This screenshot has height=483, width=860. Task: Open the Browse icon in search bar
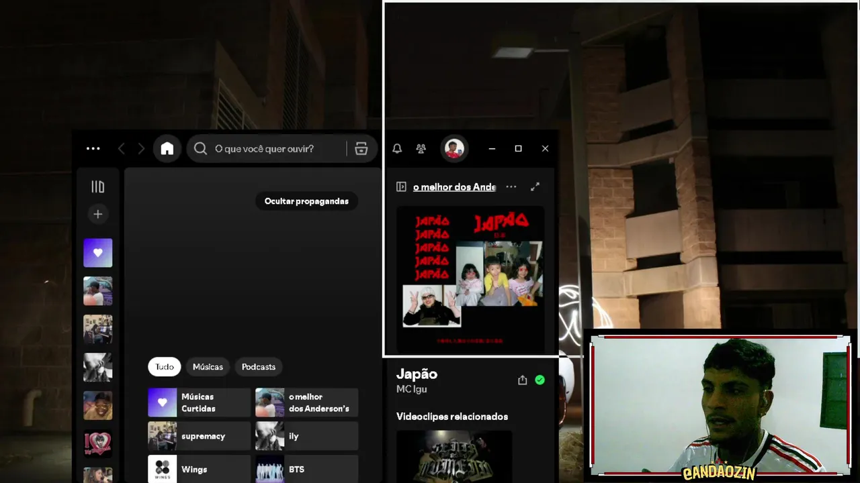click(361, 149)
